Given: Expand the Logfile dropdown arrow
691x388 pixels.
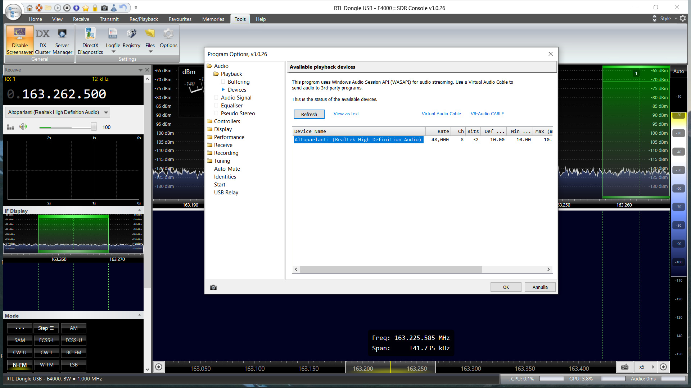Looking at the screenshot, I should click(x=113, y=52).
